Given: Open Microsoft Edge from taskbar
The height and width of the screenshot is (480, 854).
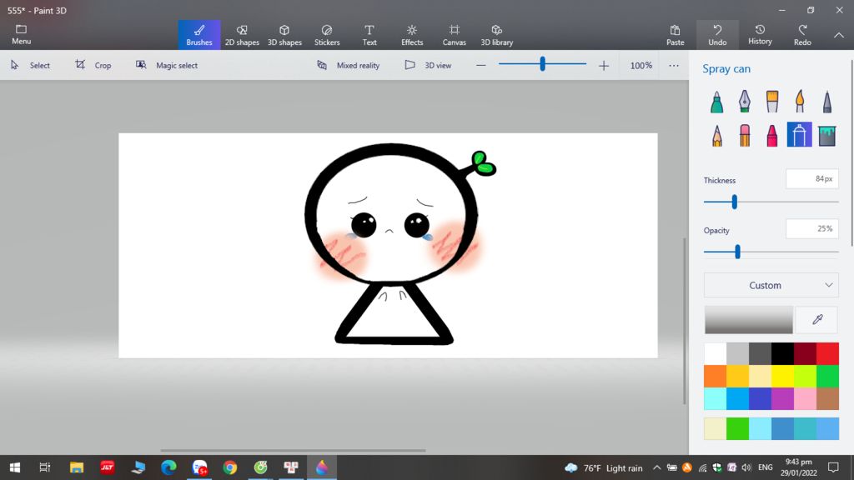Looking at the screenshot, I should tap(168, 467).
